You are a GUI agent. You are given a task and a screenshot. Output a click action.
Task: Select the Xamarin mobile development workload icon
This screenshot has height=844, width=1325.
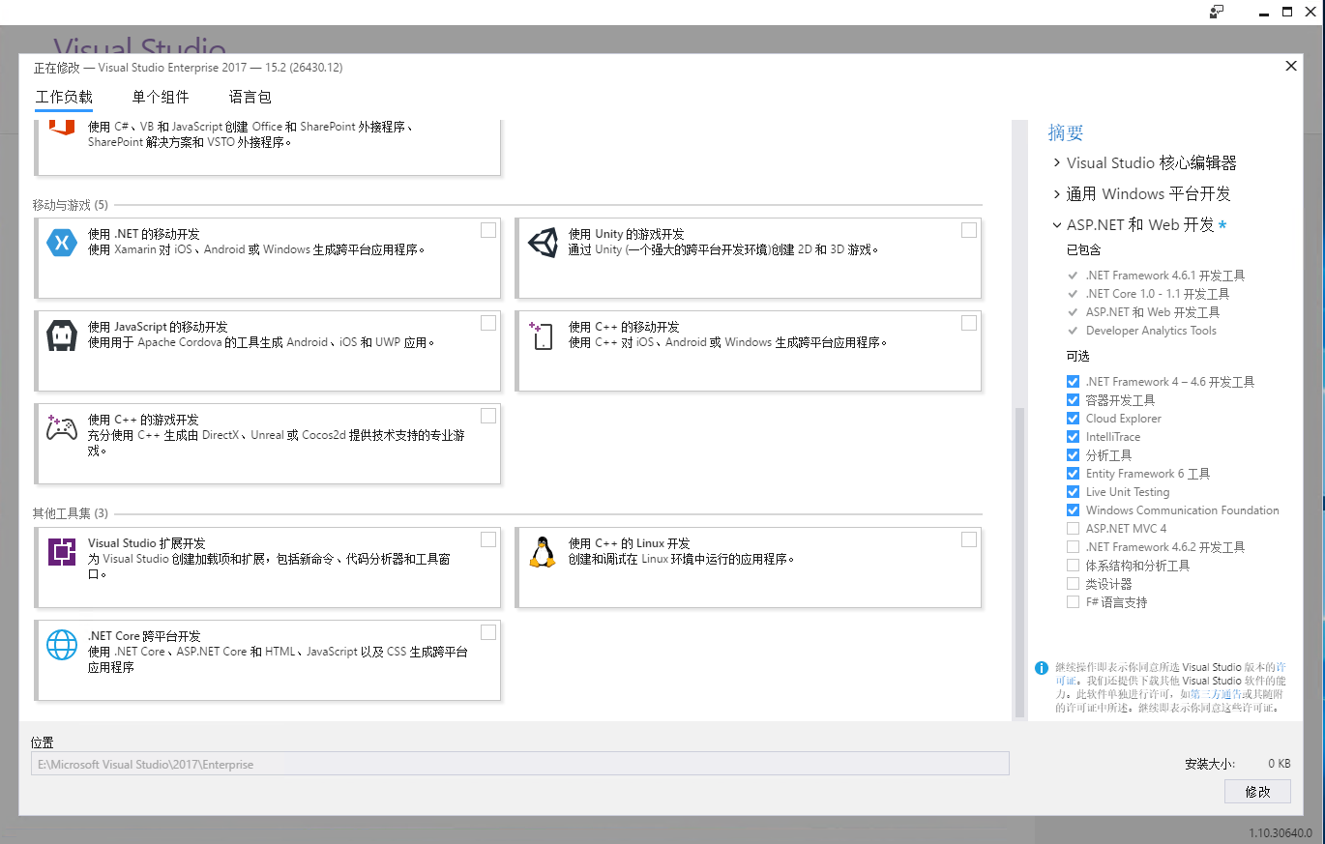61,242
